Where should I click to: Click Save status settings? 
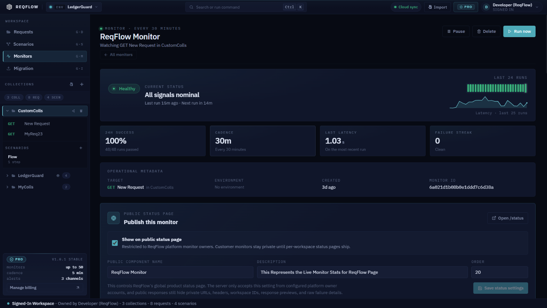501,288
